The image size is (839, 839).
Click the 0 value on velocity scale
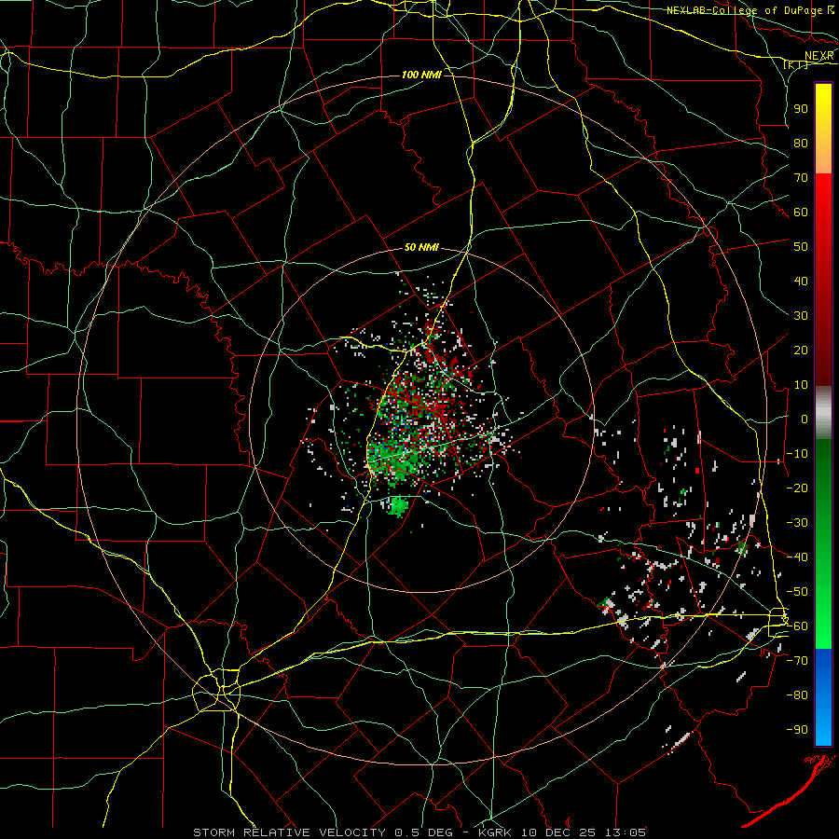tap(805, 419)
